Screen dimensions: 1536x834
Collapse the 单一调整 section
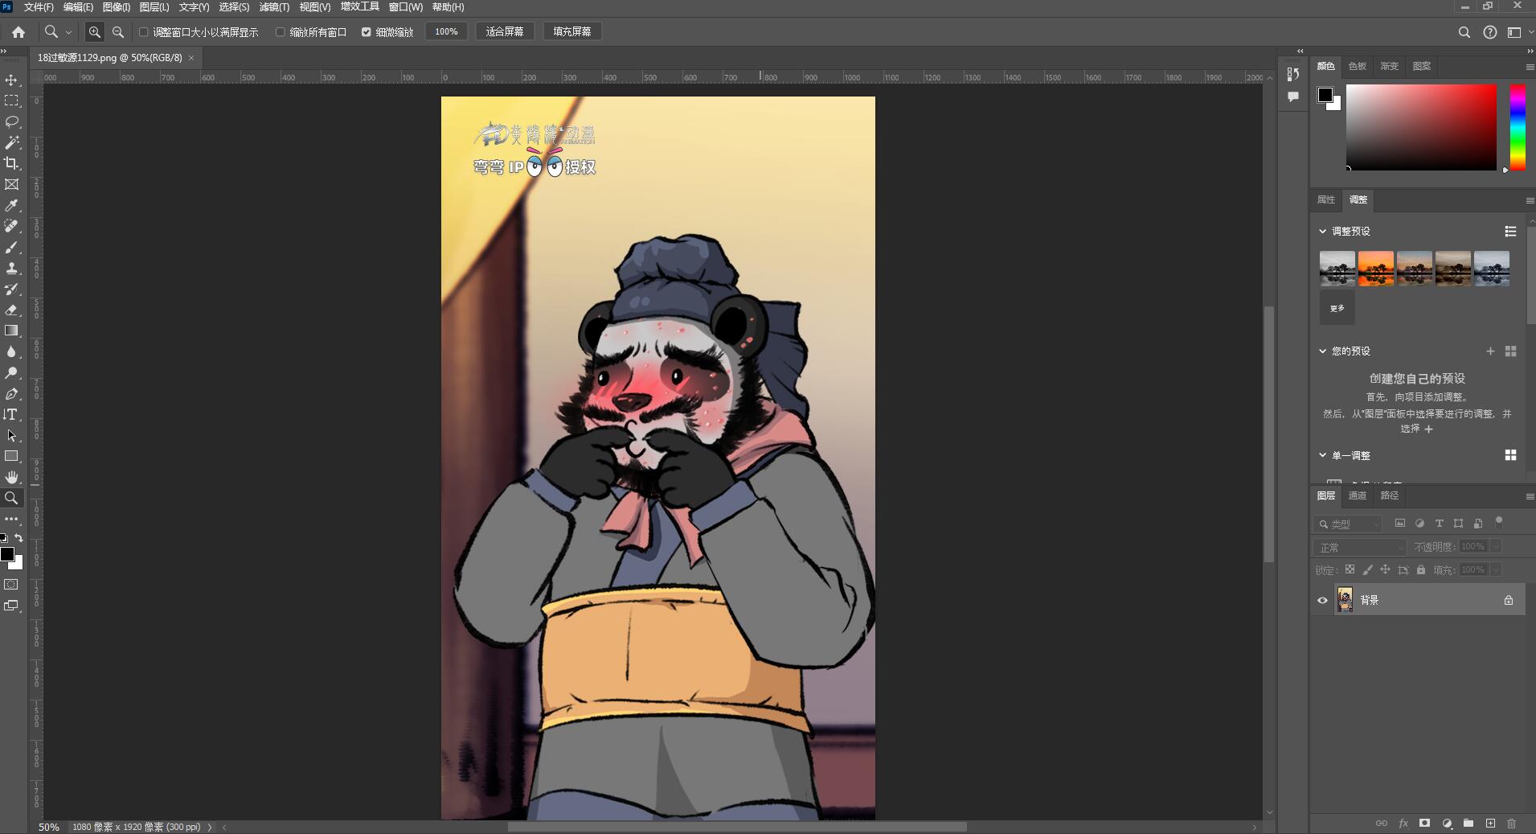(x=1322, y=455)
